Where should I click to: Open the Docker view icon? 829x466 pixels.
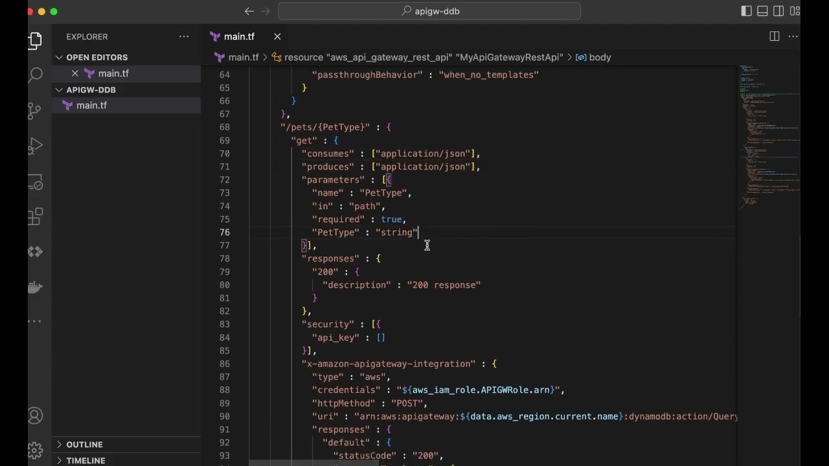pyautogui.click(x=36, y=287)
